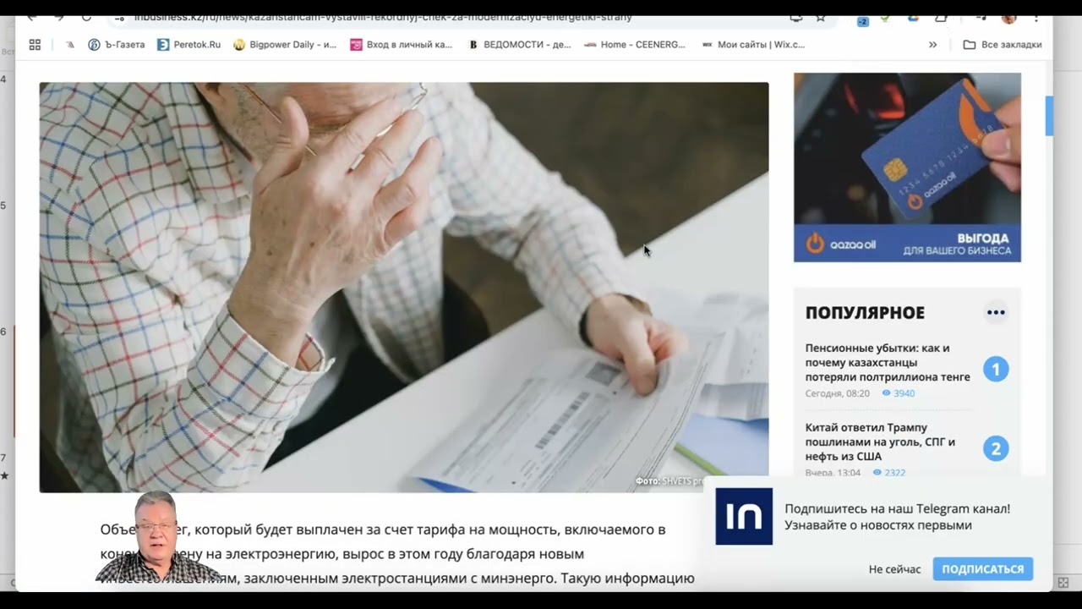Viewport: 1082px width, 609px height.
Task: Open the Китай ответил Трампу article
Action: point(880,442)
